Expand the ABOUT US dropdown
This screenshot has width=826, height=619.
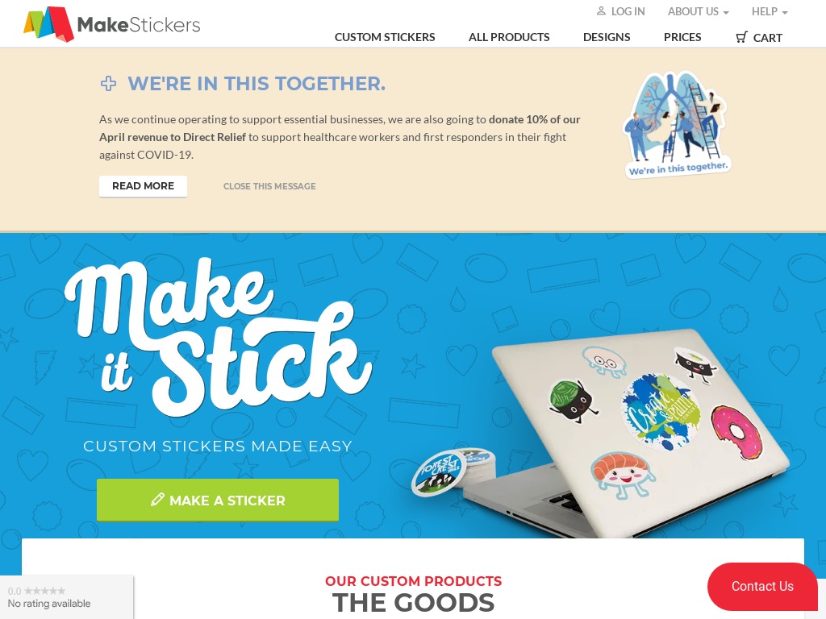click(x=698, y=11)
